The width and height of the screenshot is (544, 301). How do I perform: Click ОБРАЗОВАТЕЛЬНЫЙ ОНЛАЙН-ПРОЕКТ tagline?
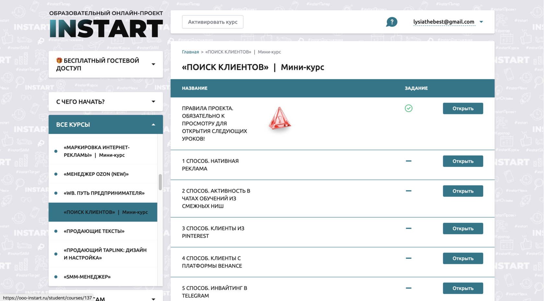(106, 13)
